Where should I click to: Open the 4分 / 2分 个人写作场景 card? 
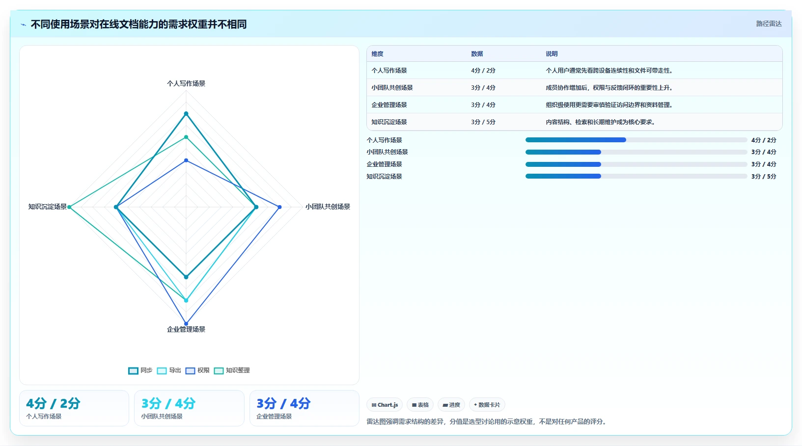tap(74, 408)
